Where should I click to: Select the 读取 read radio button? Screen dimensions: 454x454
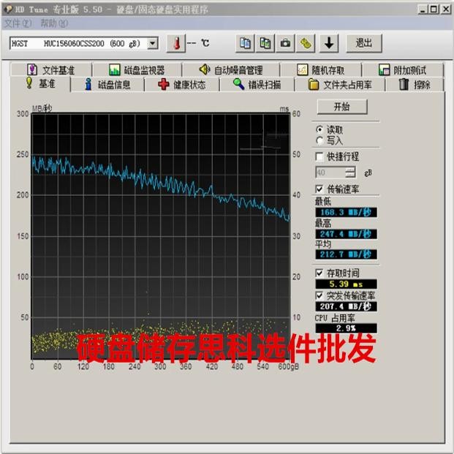319,129
